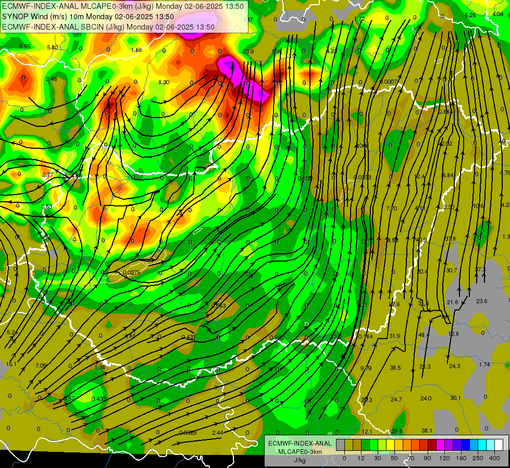510x468 pixels.
Task: Click the map value 5.55
Action: [x=25, y=46]
